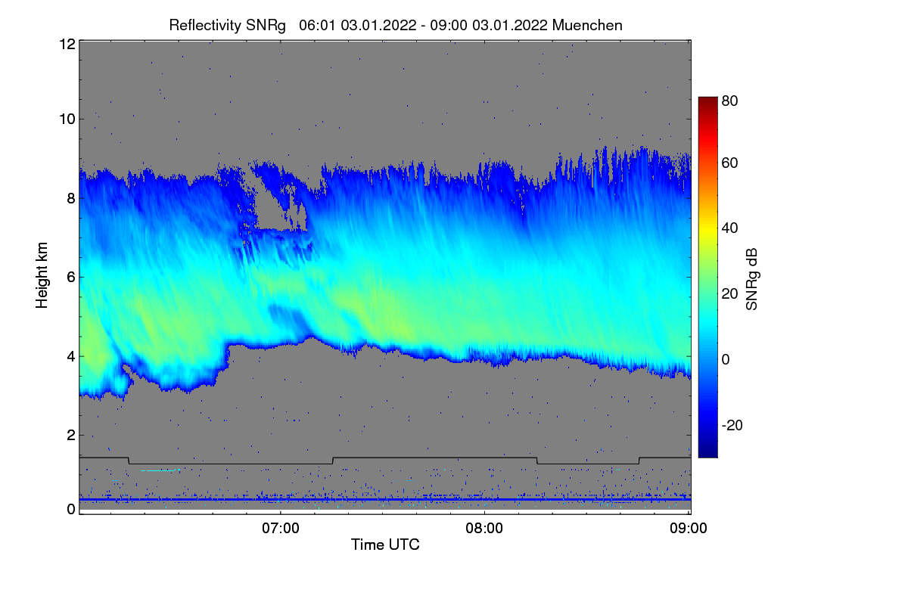Click the height tick label 0

[x=70, y=509]
